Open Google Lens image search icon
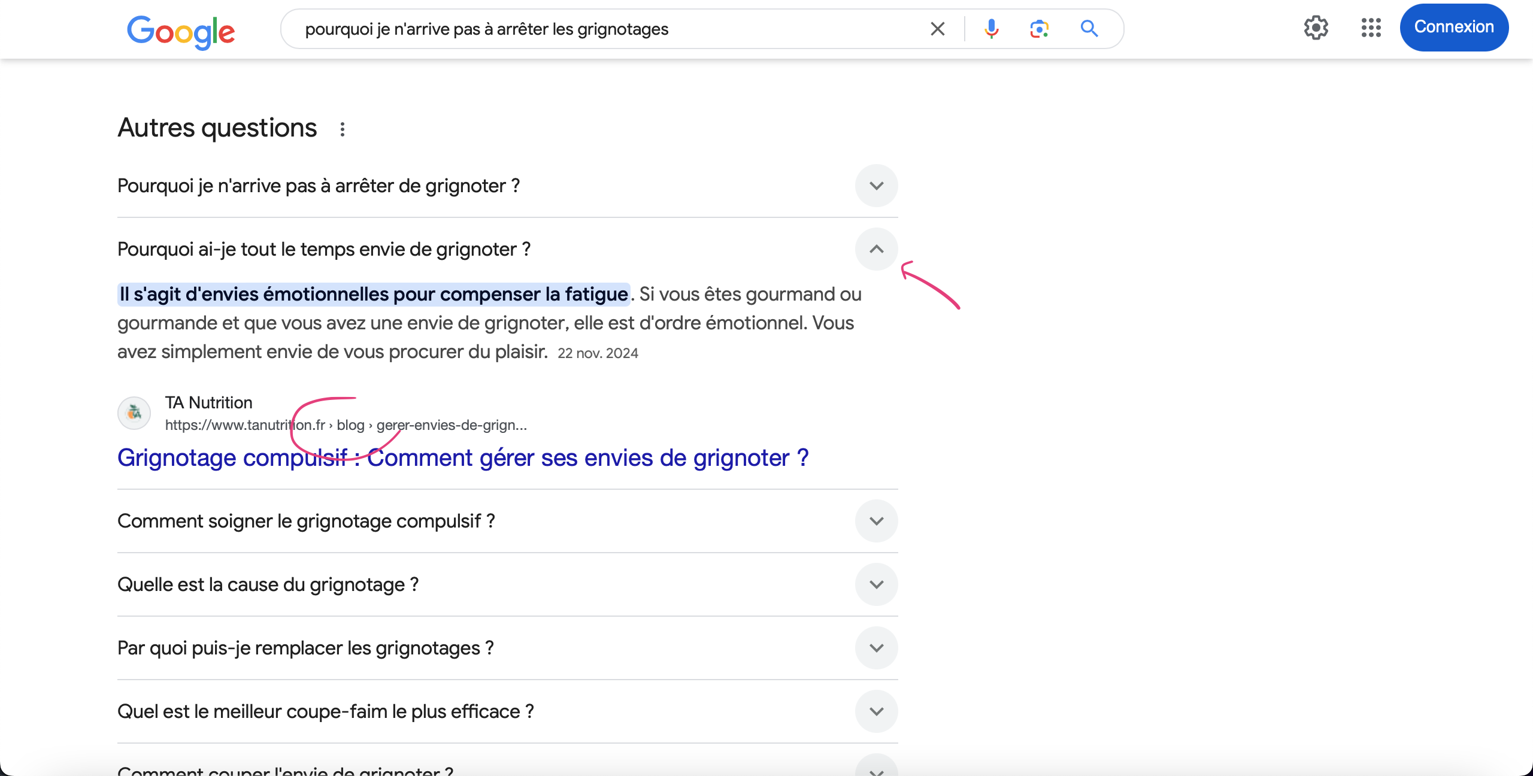This screenshot has height=776, width=1533. click(x=1040, y=29)
